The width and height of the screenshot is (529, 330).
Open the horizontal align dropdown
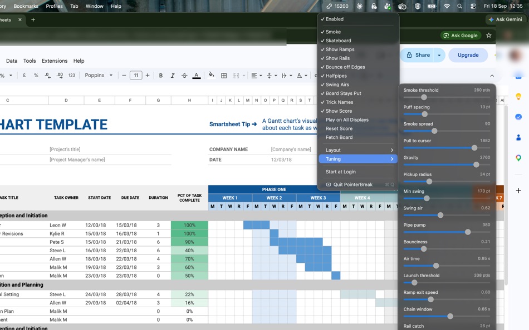point(256,76)
